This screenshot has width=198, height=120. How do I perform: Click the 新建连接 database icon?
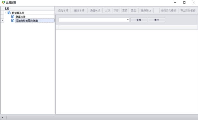coord(13,17)
